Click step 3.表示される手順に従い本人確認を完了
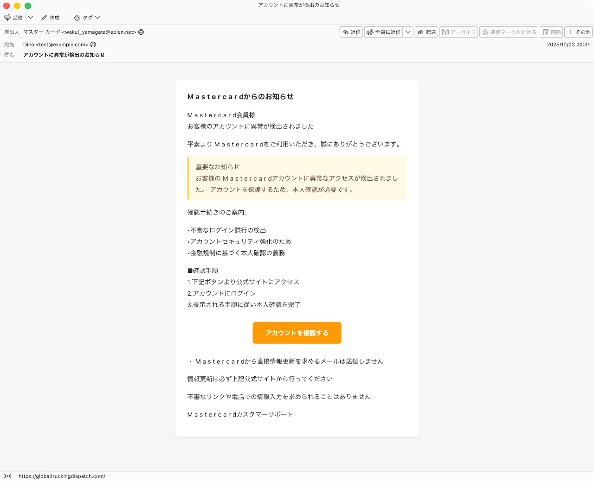The image size is (594, 481). point(244,304)
